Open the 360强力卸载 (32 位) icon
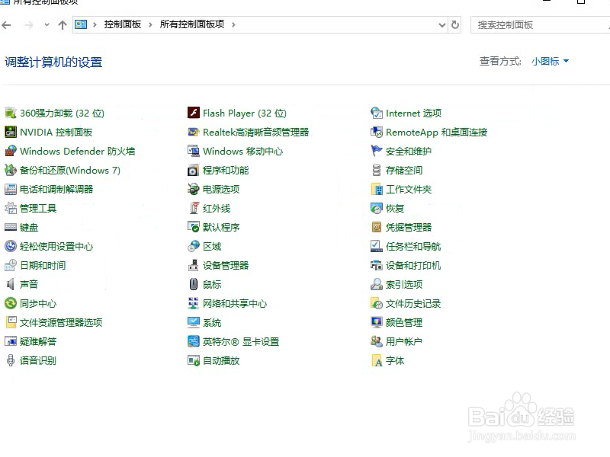This screenshot has height=457, width=610. point(11,113)
